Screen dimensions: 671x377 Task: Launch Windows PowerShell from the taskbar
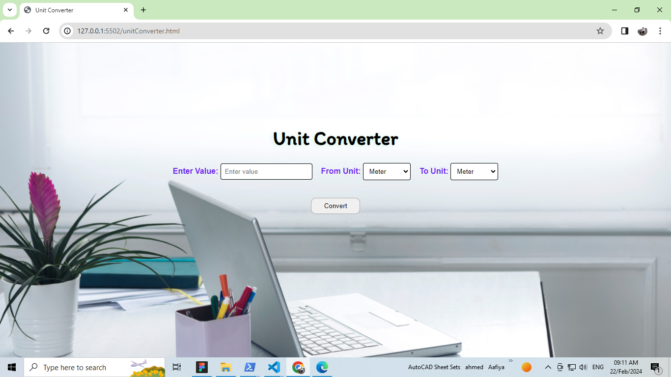point(250,367)
